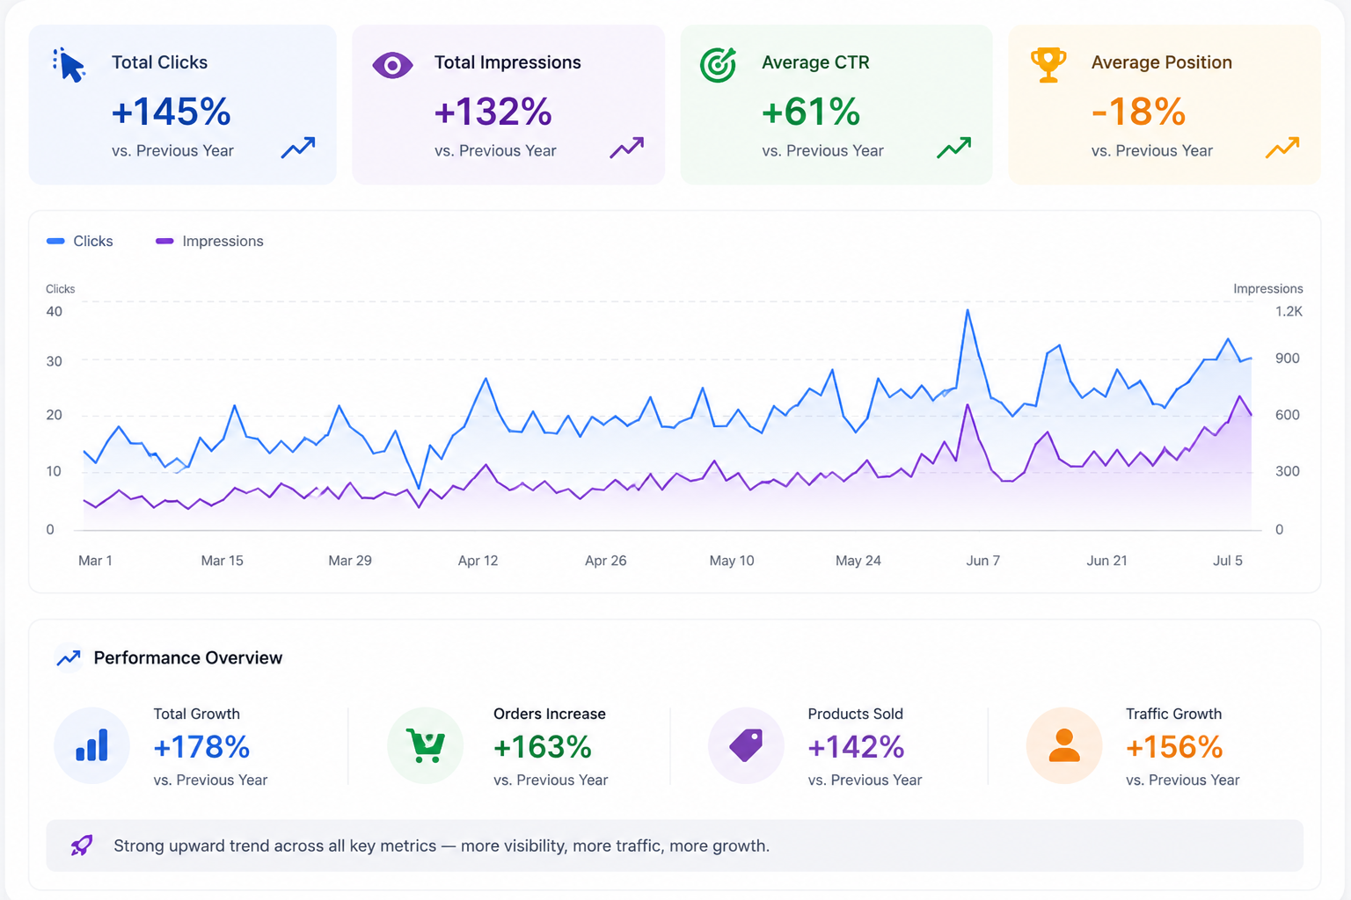Click the cursor icon in Total Clicks card

pyautogui.click(x=69, y=64)
